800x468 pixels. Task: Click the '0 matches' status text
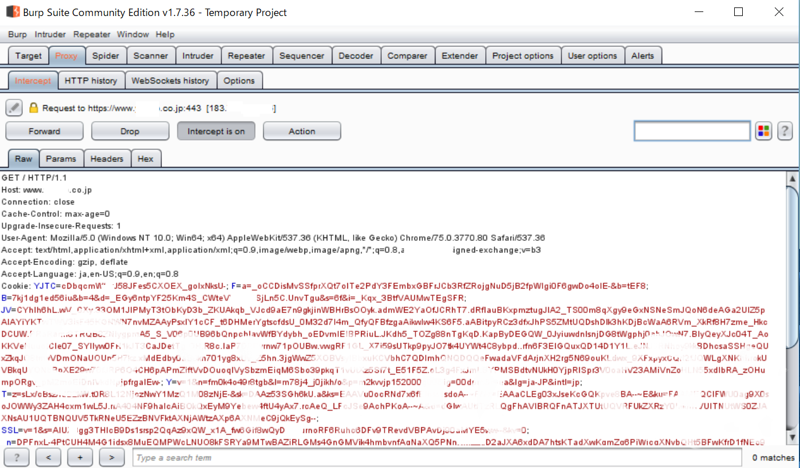tap(773, 457)
